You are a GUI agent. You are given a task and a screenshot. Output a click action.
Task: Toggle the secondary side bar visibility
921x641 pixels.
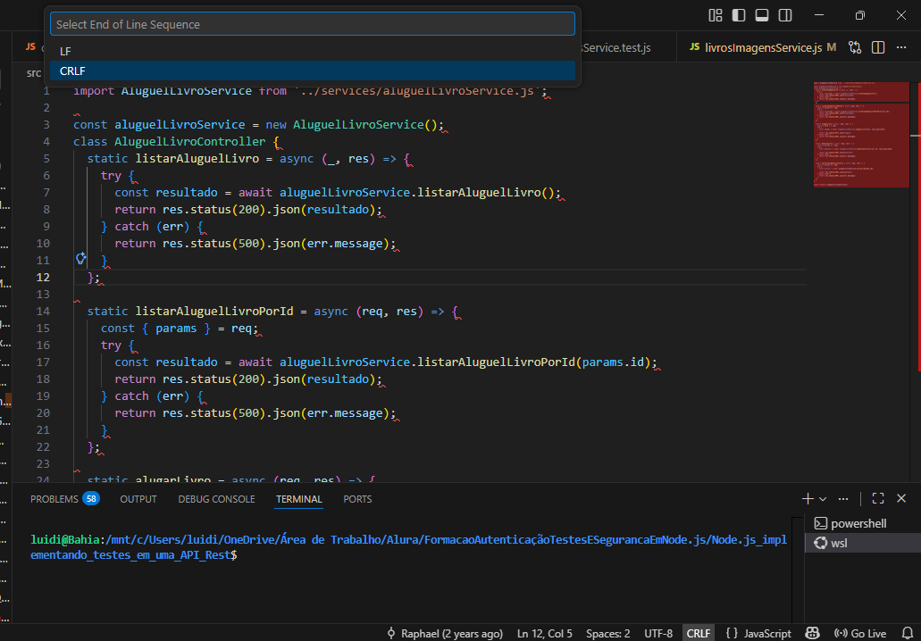785,15
